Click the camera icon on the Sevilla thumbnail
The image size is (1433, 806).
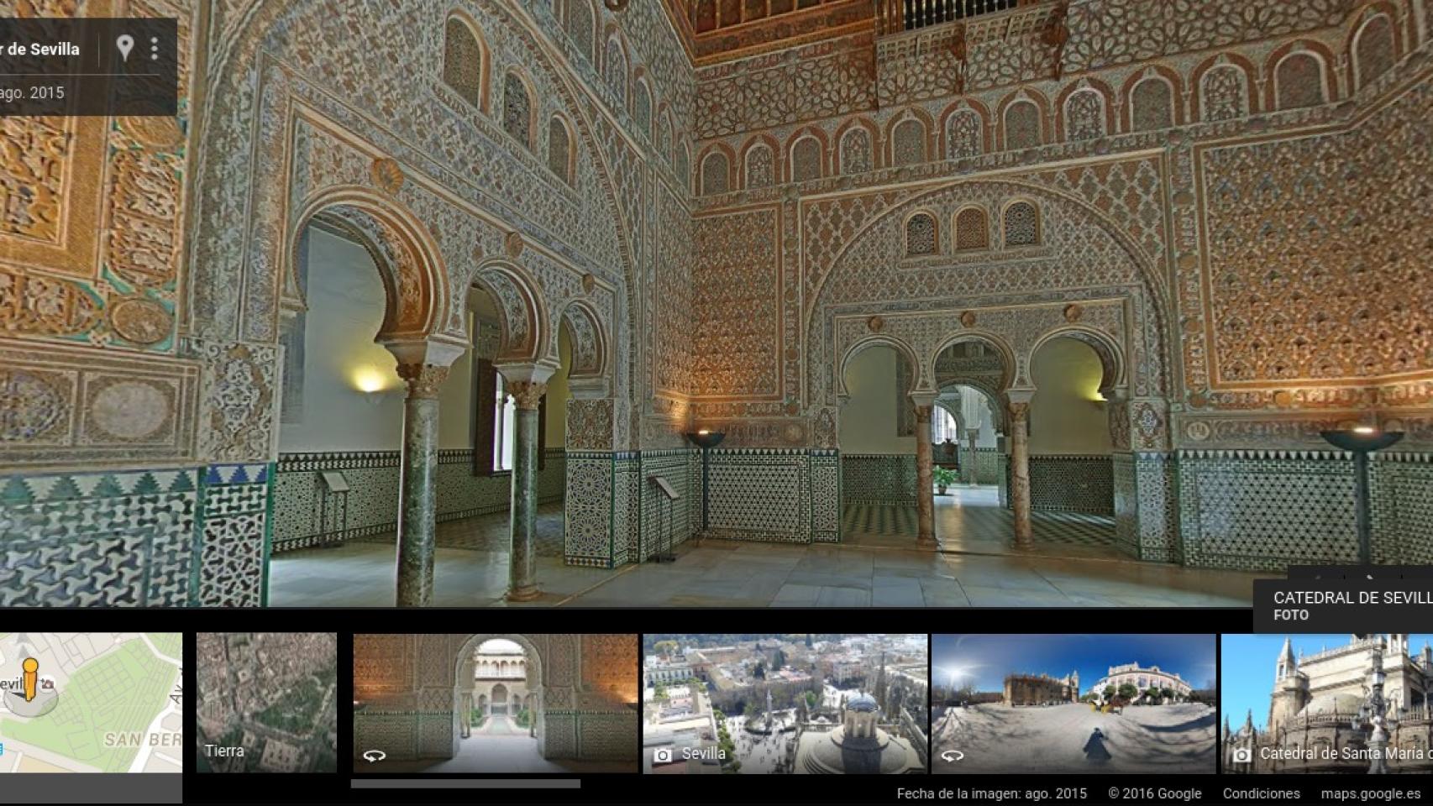(663, 755)
